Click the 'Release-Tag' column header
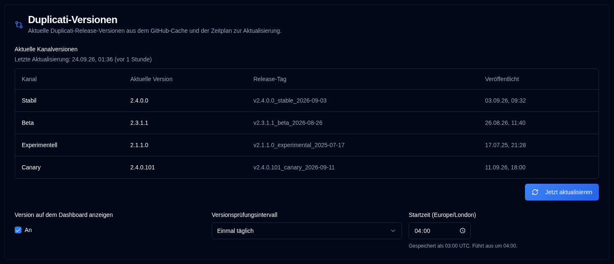Viewport: 614px width, 264px height. 270,79
